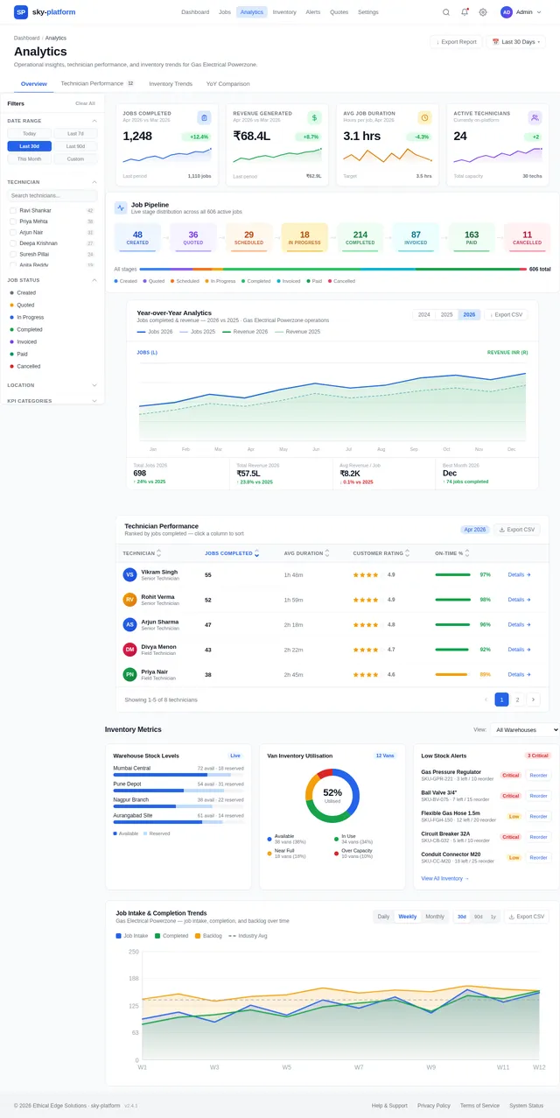Click the Export Report button
This screenshot has height=1118, width=560.
tap(456, 42)
